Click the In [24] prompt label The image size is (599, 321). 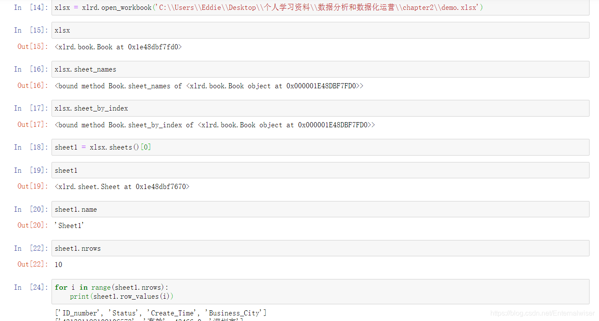31,287
